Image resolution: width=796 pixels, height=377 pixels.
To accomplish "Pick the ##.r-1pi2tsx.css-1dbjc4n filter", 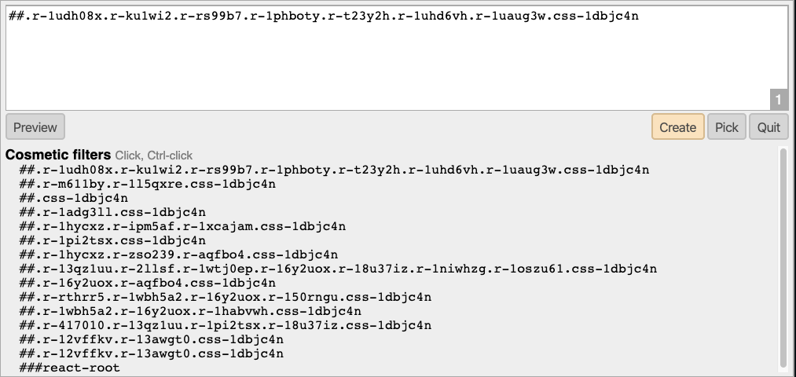I will [x=112, y=240].
